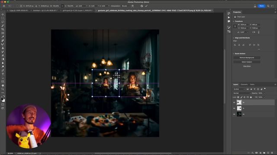This screenshot has height=155, width=277.
Task: Switch to the Untitled-1 document tab
Action: click(x=45, y=10)
